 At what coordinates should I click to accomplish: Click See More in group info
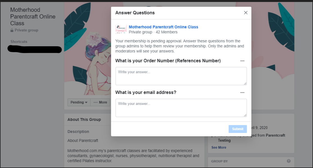(219, 148)
